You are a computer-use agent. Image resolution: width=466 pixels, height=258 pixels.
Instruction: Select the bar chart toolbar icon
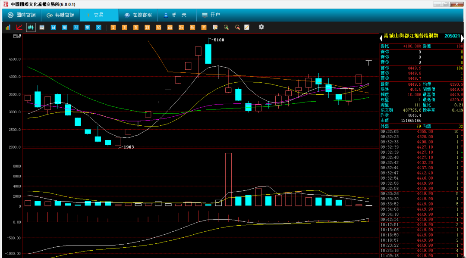tap(8, 27)
